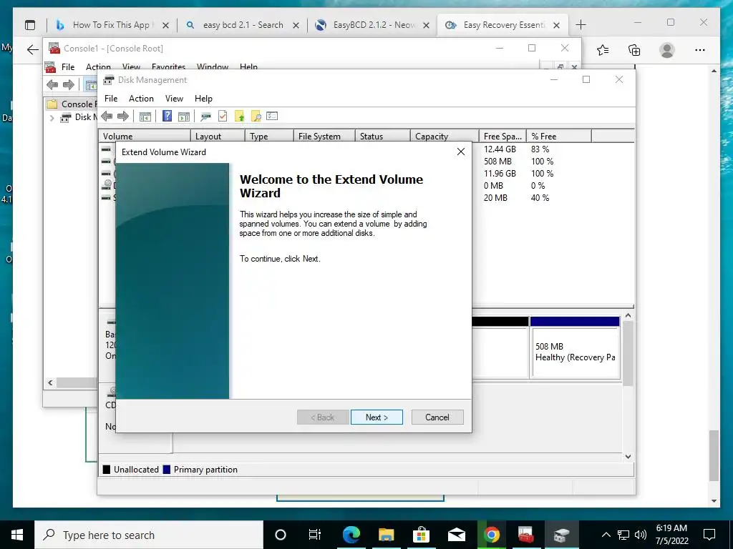
Task: Click the Back arrow in Disk Management toolbar
Action: point(107,117)
